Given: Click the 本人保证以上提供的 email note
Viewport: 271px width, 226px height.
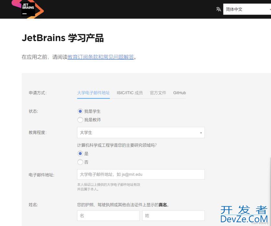Looking at the screenshot, I should pos(109,187).
